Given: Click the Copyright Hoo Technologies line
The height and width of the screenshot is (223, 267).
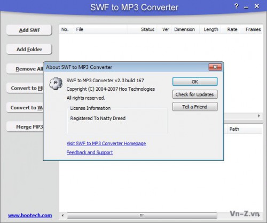Looking at the screenshot, I should pyautogui.click(x=111, y=89).
